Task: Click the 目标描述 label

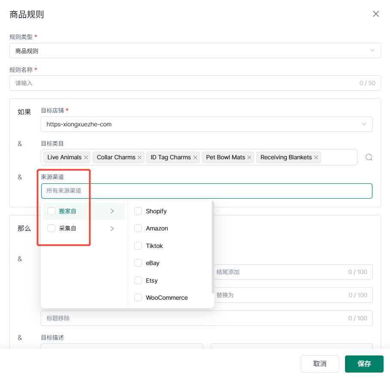Action: click(x=52, y=337)
